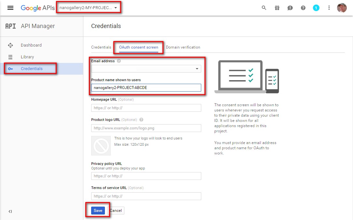
Task: Click the feedback exclamation icon
Action: (290, 8)
